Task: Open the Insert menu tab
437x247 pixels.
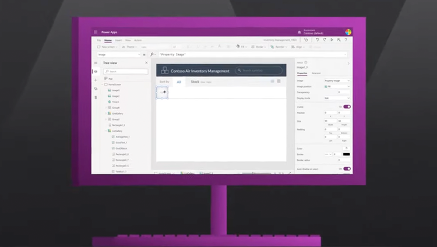Action: click(x=118, y=40)
